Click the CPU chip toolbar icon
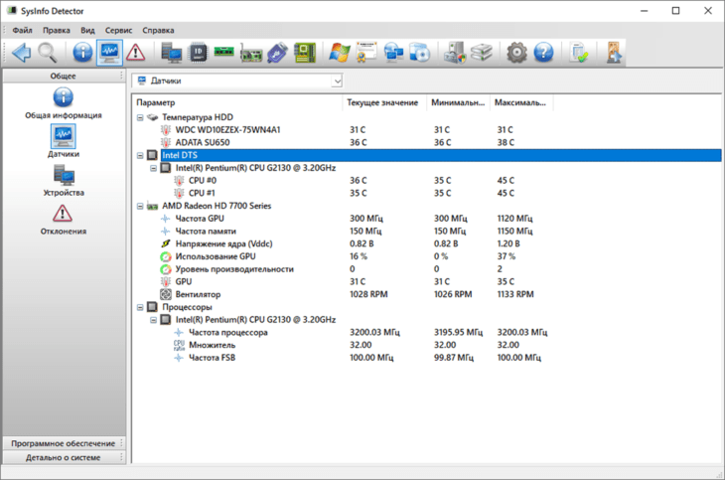Screen dimensions: 725x480 pyautogui.click(x=199, y=53)
